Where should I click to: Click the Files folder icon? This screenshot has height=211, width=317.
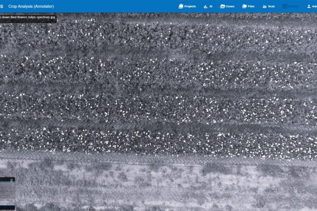[x=244, y=6]
